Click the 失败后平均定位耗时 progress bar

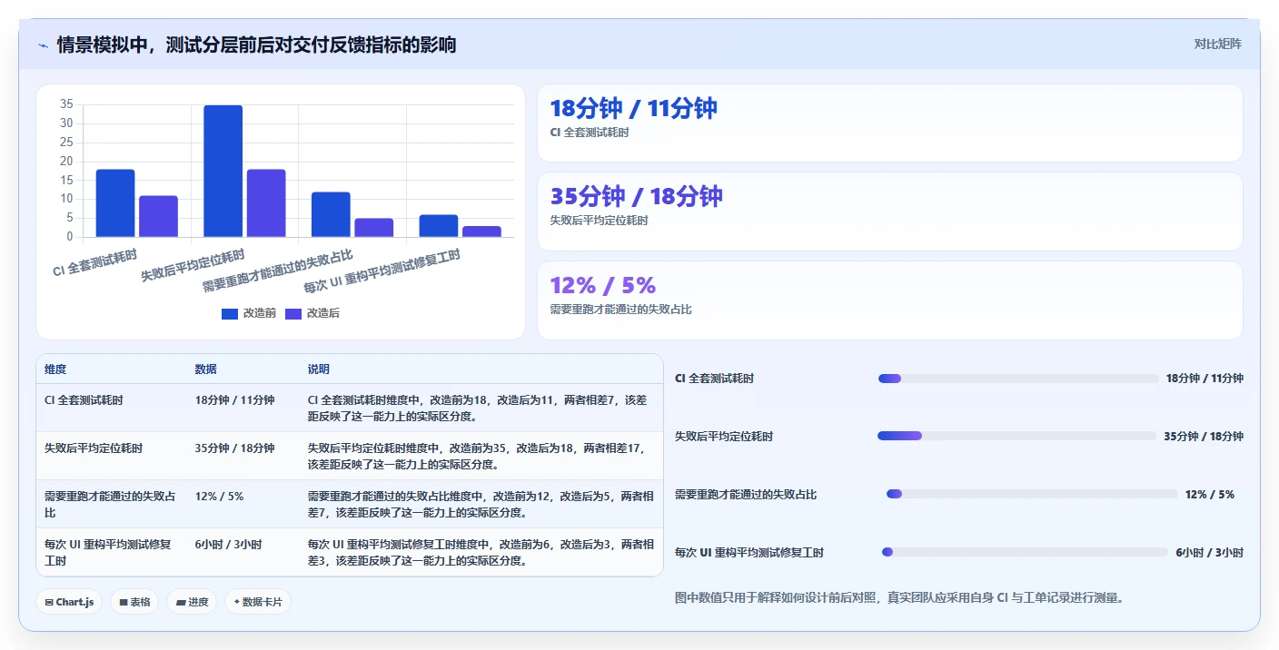coord(1016,436)
